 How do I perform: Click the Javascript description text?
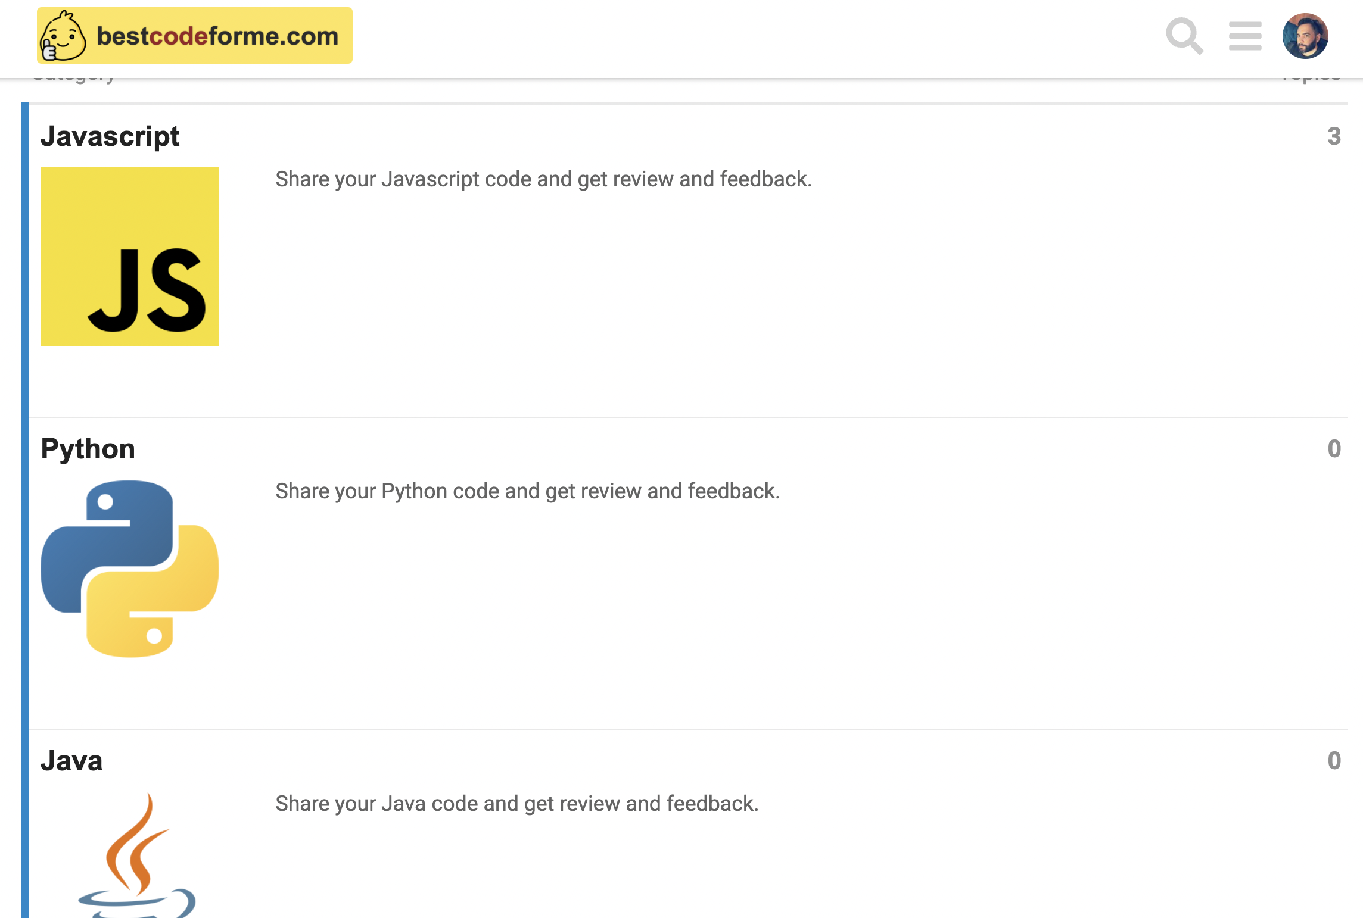tap(543, 179)
